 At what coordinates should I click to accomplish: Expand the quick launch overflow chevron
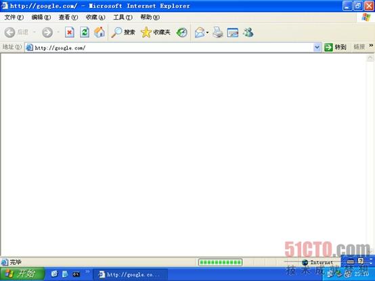pyautogui.click(x=87, y=272)
